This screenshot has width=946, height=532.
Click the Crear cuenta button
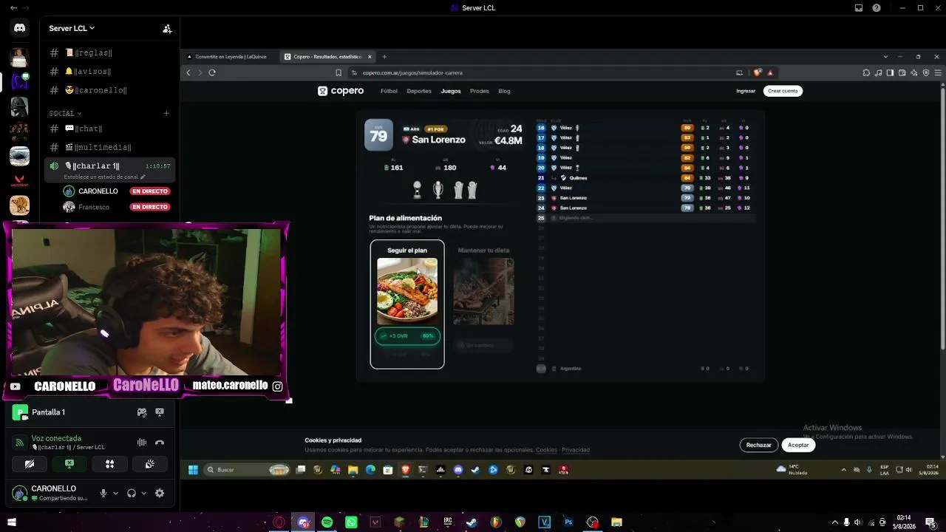coord(783,91)
